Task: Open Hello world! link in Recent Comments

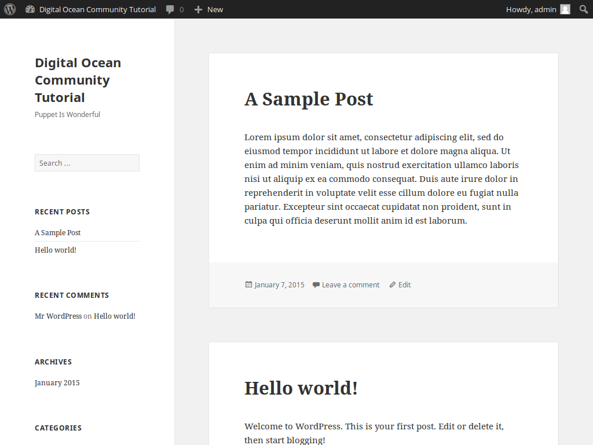Action: click(115, 316)
